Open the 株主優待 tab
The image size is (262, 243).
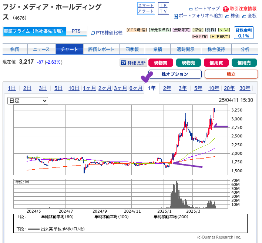pos(216,49)
